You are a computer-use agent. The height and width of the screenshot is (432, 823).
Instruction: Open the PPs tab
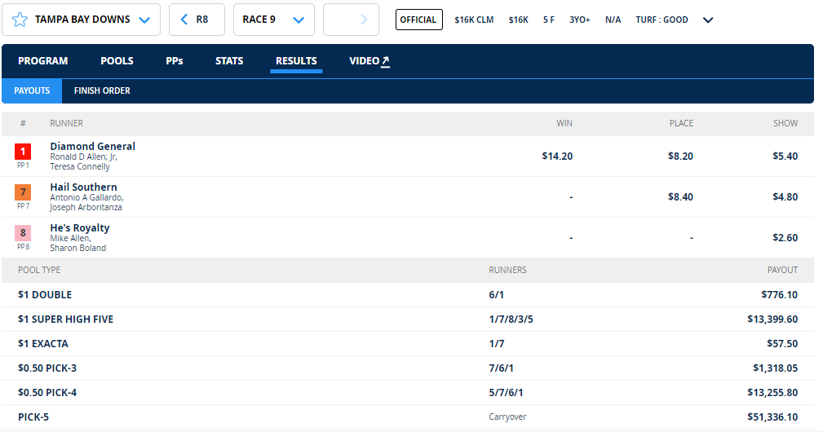175,61
